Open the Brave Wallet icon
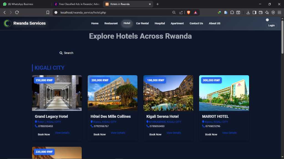This screenshot has height=159, width=284. pyautogui.click(x=261, y=12)
